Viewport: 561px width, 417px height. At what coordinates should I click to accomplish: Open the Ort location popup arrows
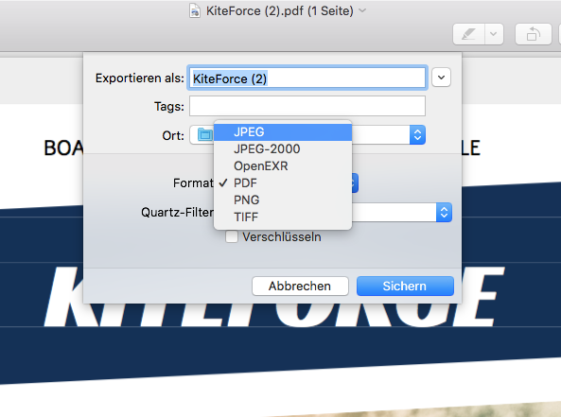click(x=417, y=135)
